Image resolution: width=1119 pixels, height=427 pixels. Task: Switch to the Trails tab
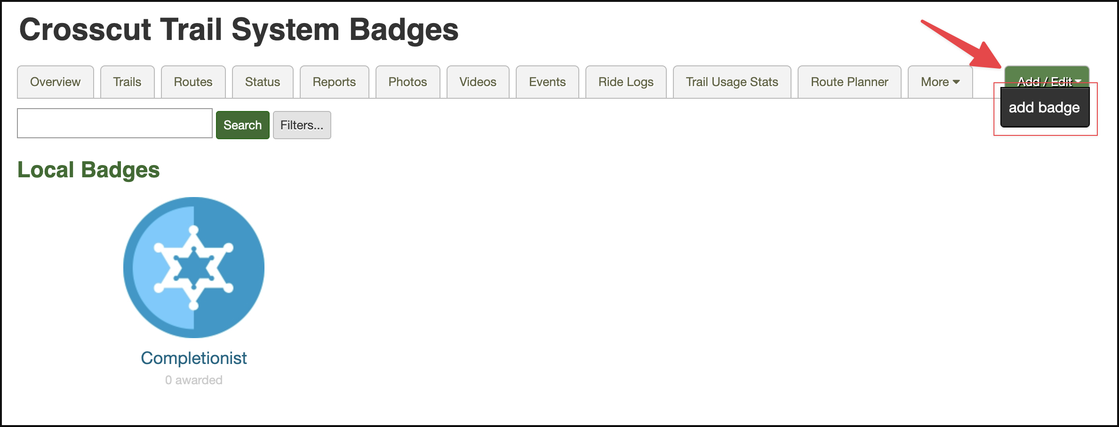(127, 82)
